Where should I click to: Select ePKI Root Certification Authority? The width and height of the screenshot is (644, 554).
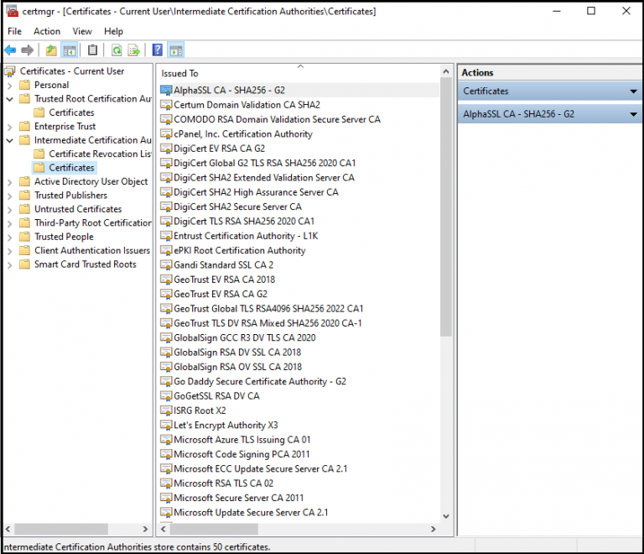point(240,250)
